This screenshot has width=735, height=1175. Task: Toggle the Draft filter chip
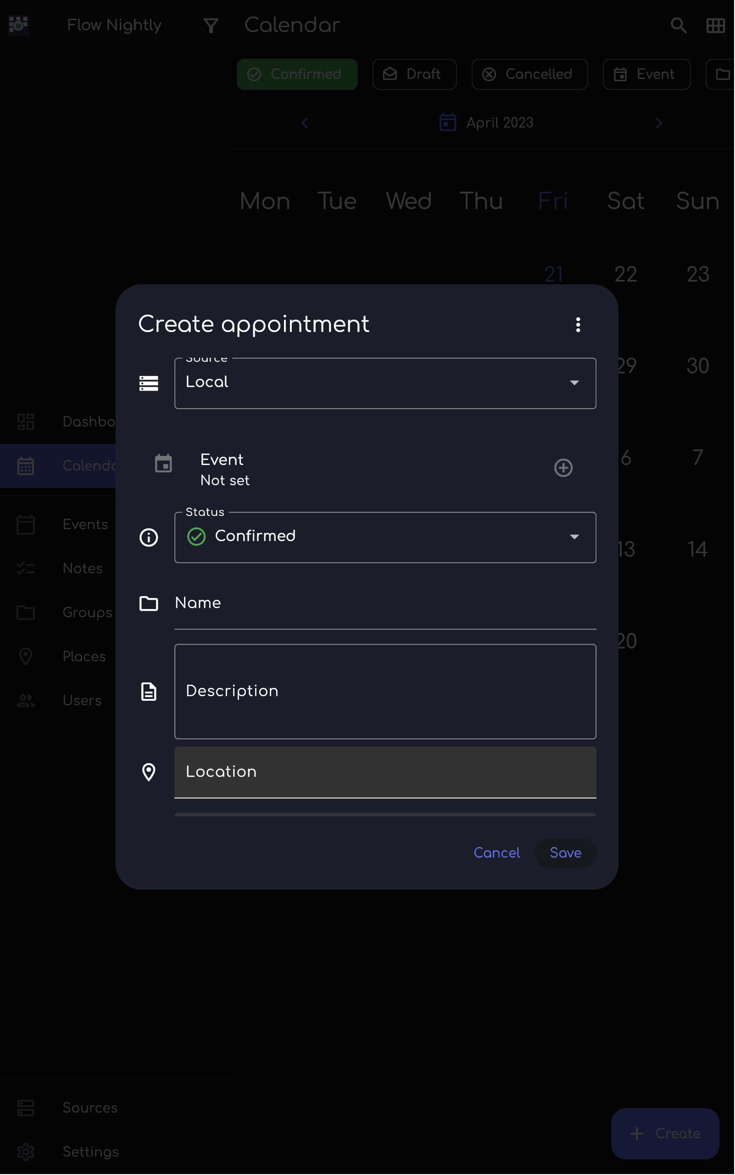pyautogui.click(x=414, y=74)
